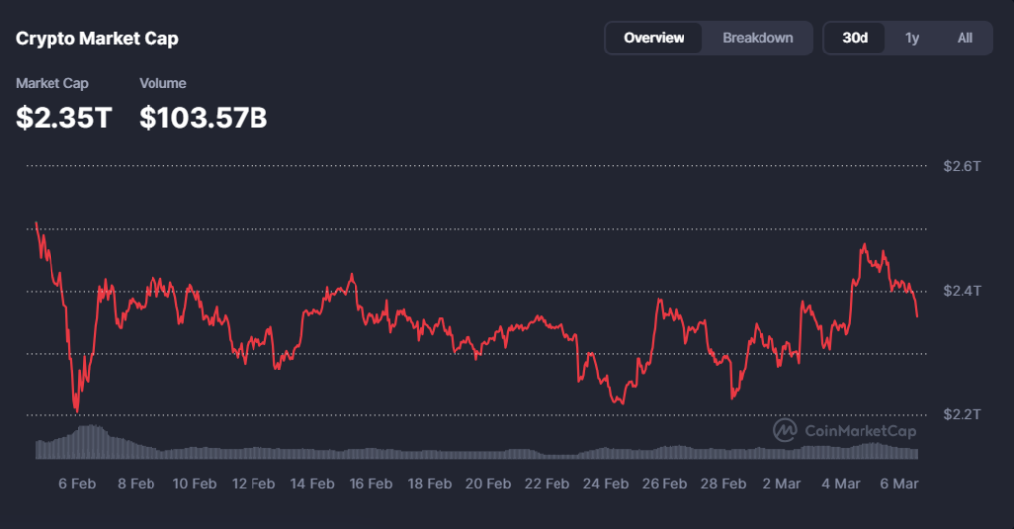
Task: Show the All time range
Action: click(x=964, y=38)
